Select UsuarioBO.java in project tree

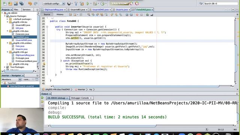22,25
